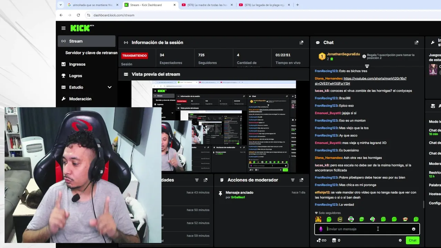The image size is (441, 248).
Task: Pop out the Acciones de moderador panel
Action: click(x=301, y=180)
